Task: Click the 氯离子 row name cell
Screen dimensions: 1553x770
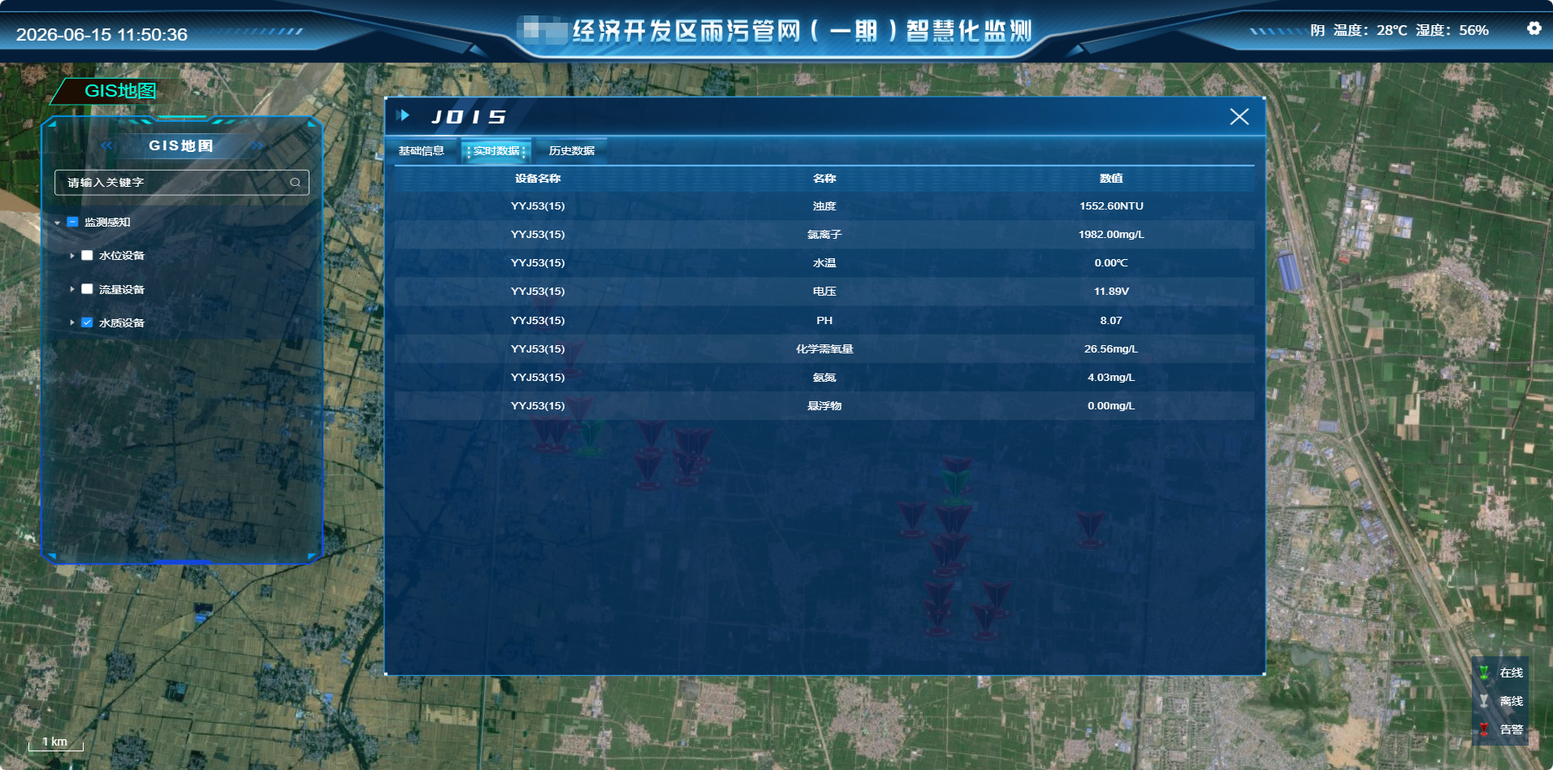Action: [824, 235]
